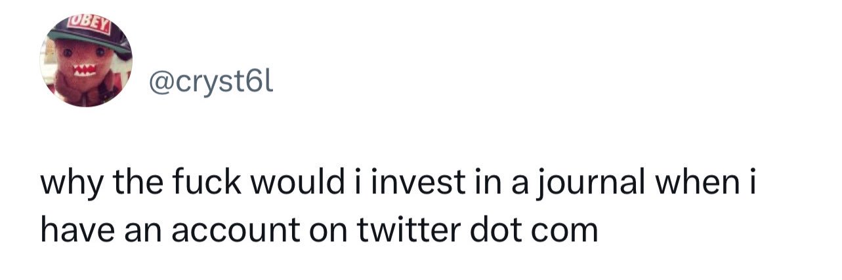Click the word "an" on second line
The height and width of the screenshot is (280, 842).
coord(127,230)
